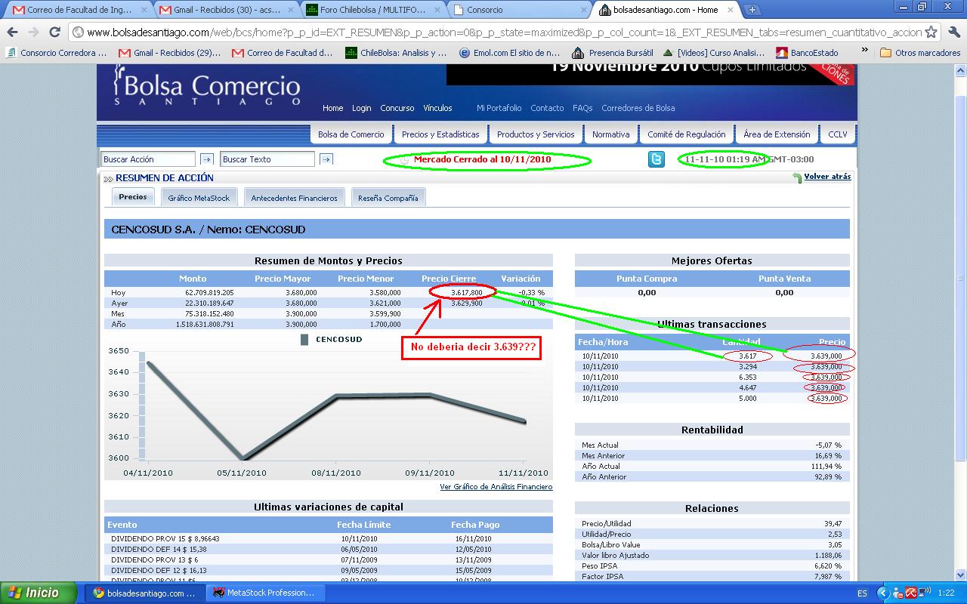The width and height of the screenshot is (967, 604).
Task: Click the Volver atrás link
Action: click(827, 177)
